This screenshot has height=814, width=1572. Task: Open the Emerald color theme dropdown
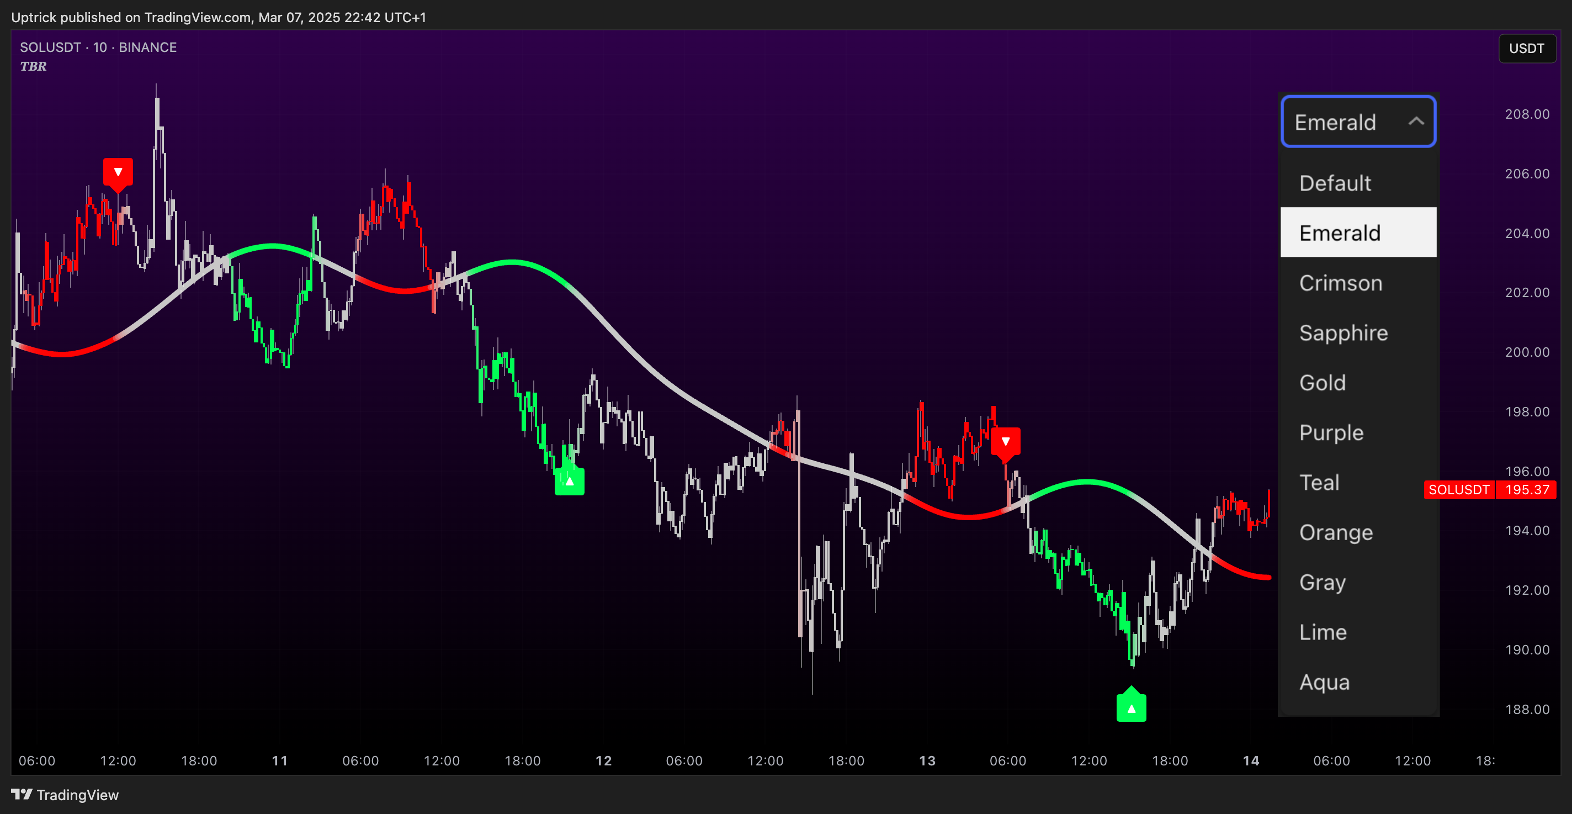tap(1358, 121)
